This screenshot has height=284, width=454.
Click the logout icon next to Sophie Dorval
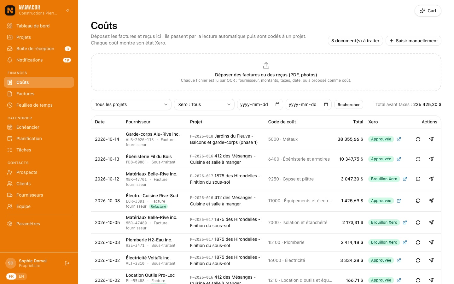coord(67,263)
